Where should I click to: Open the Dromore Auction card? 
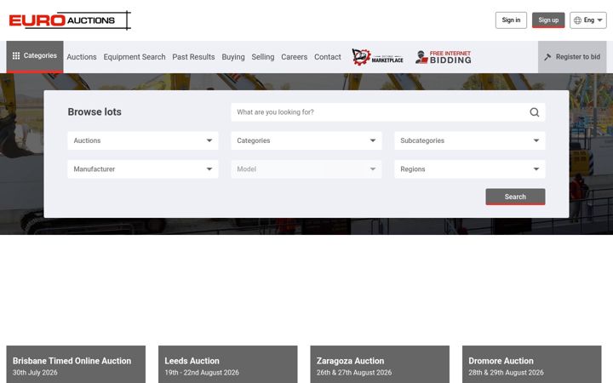[x=531, y=364]
